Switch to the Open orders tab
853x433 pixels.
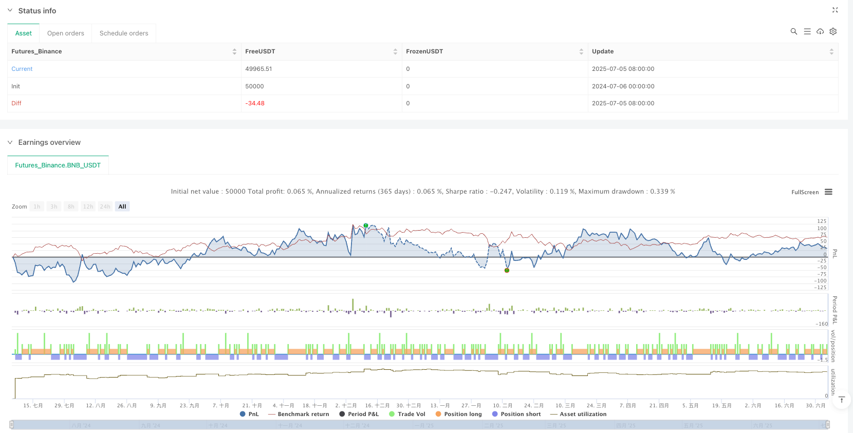coord(66,33)
